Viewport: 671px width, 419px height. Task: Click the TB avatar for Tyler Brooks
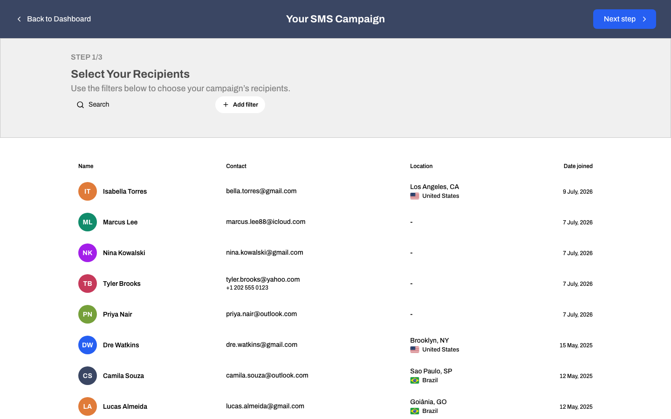88,284
